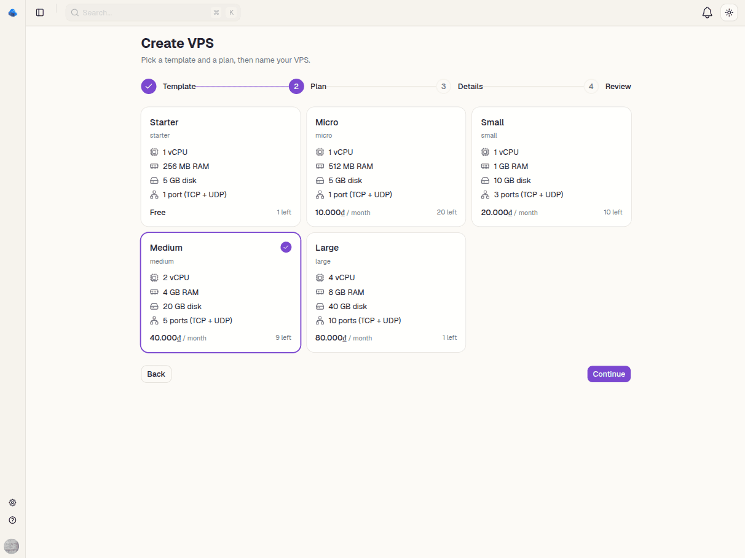Click the 80.000₫ / month price
Viewport: 745px width, 558px height.
click(344, 338)
